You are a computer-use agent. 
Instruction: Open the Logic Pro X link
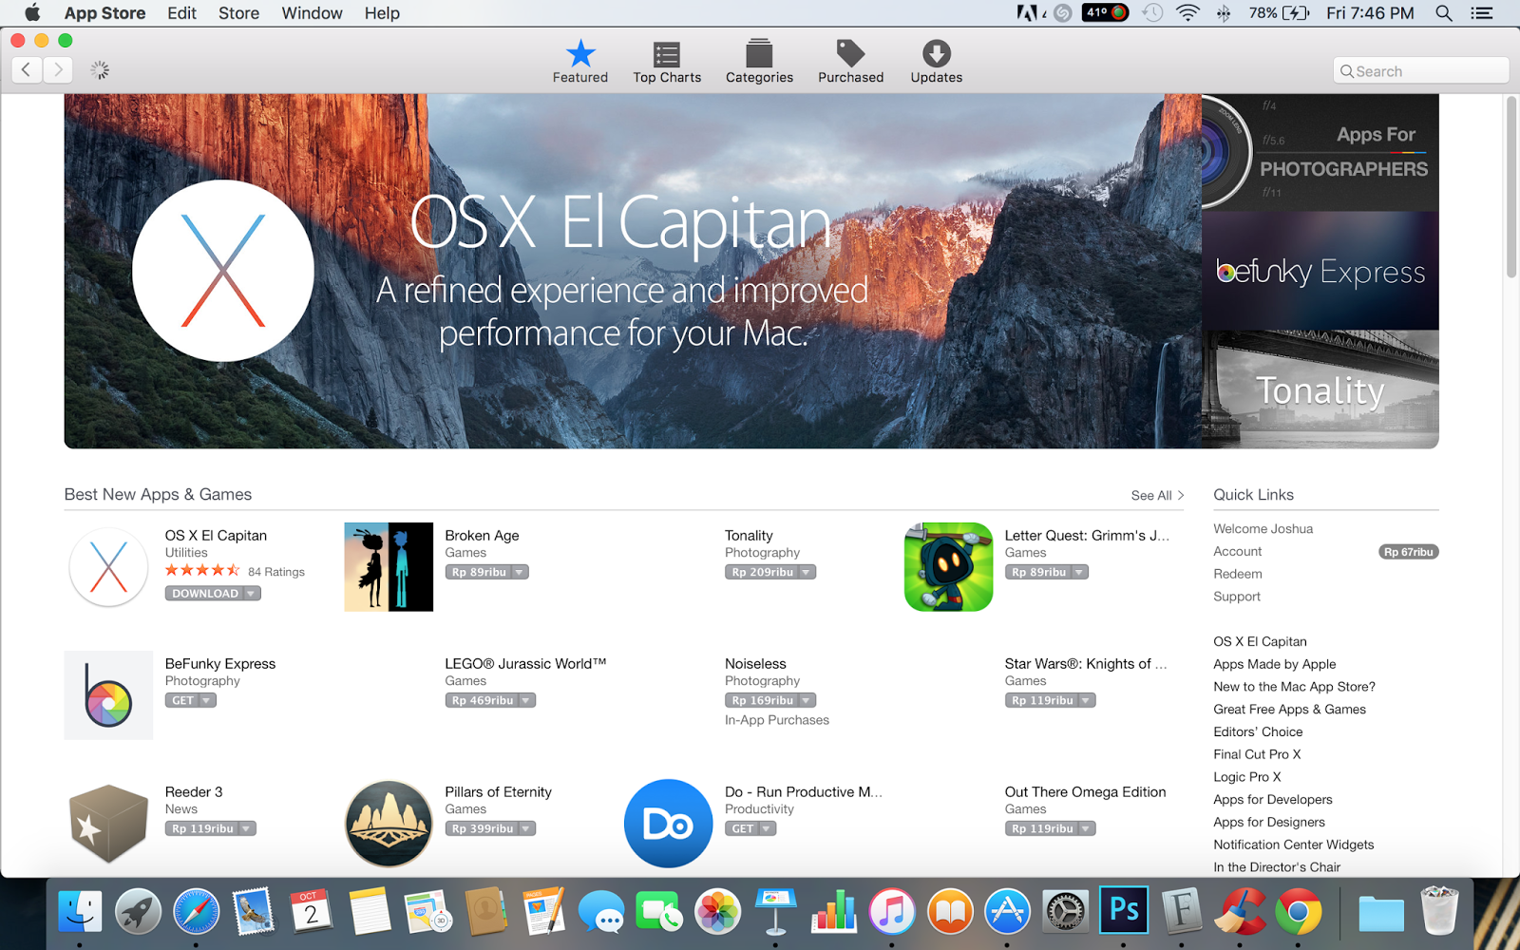coord(1246,777)
